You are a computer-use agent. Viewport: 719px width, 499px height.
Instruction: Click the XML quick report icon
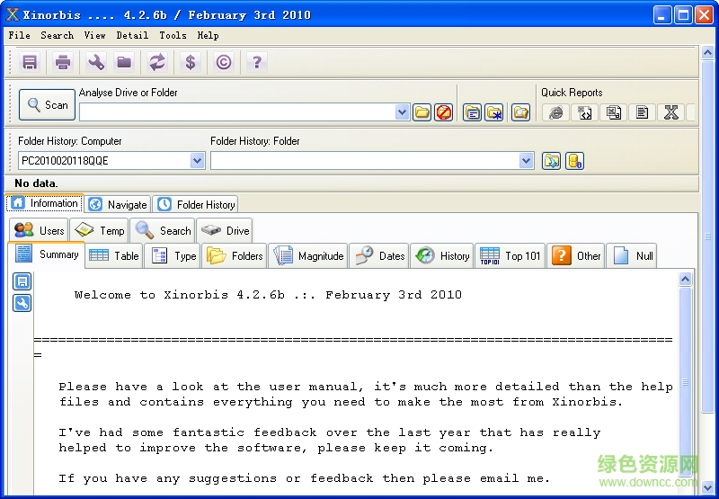[585, 112]
